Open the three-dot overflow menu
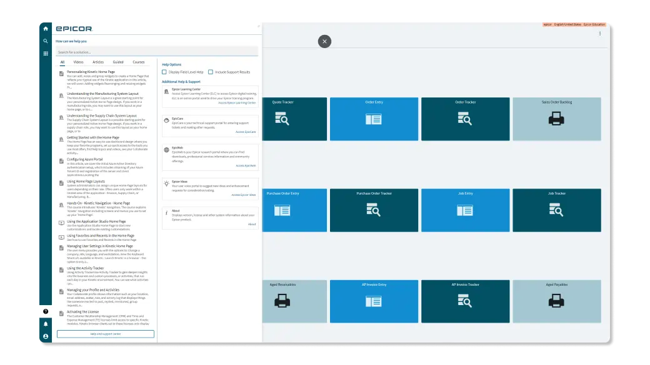 600,34
